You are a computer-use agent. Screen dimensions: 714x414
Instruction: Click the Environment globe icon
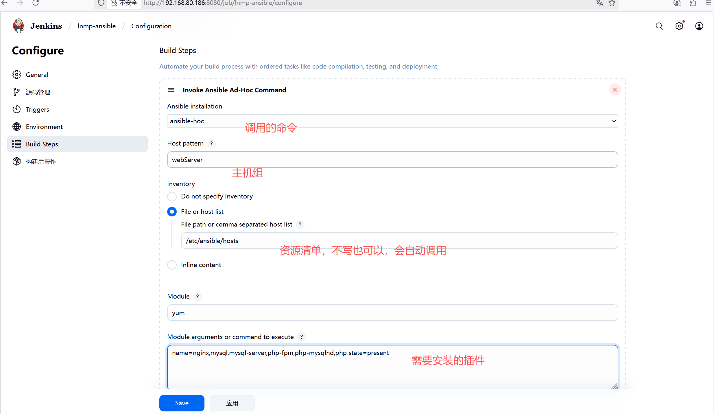tap(16, 127)
